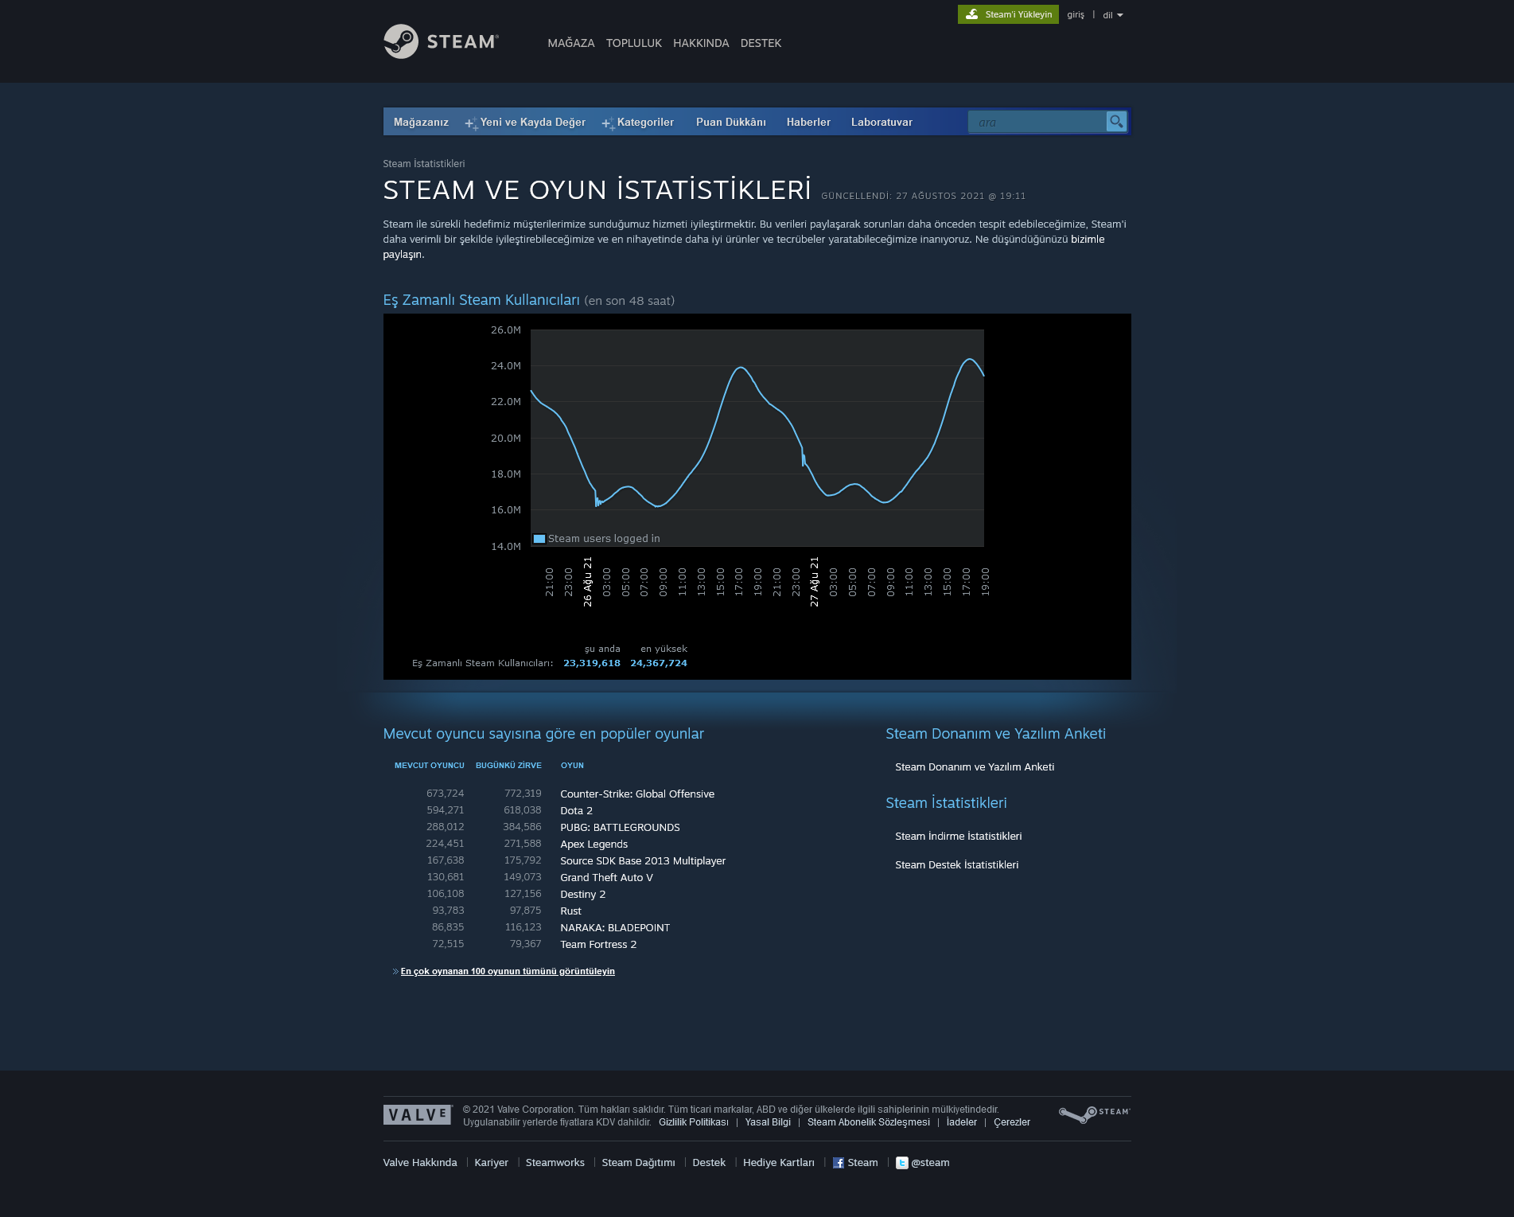Select the Laboratuvar tab
Image resolution: width=1514 pixels, height=1217 pixels.
[882, 122]
